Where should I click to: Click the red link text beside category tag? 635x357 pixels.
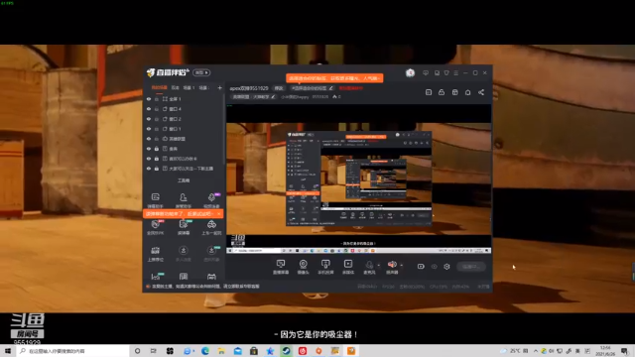click(x=350, y=88)
